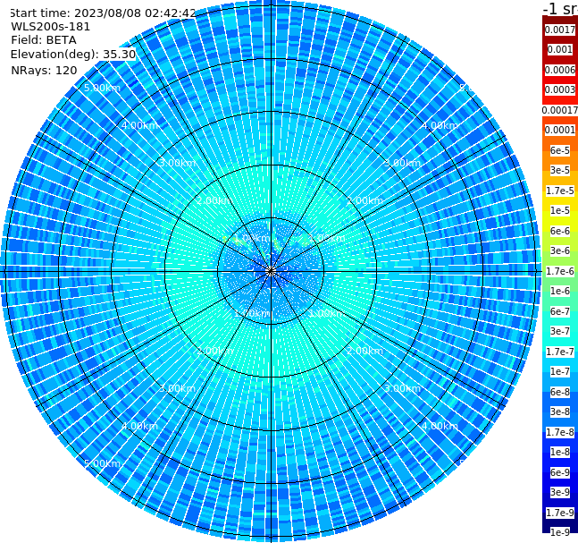Click the 0.0017 colorbar label
The width and height of the screenshot is (578, 543).
tap(560, 30)
